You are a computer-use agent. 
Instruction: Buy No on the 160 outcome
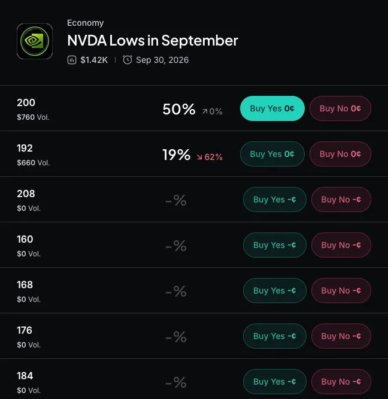341,245
